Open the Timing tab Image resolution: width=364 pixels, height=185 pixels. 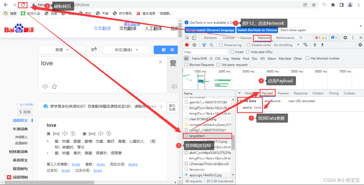coord(334,93)
